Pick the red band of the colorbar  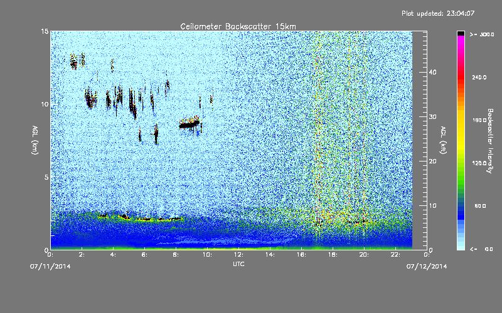click(x=461, y=76)
